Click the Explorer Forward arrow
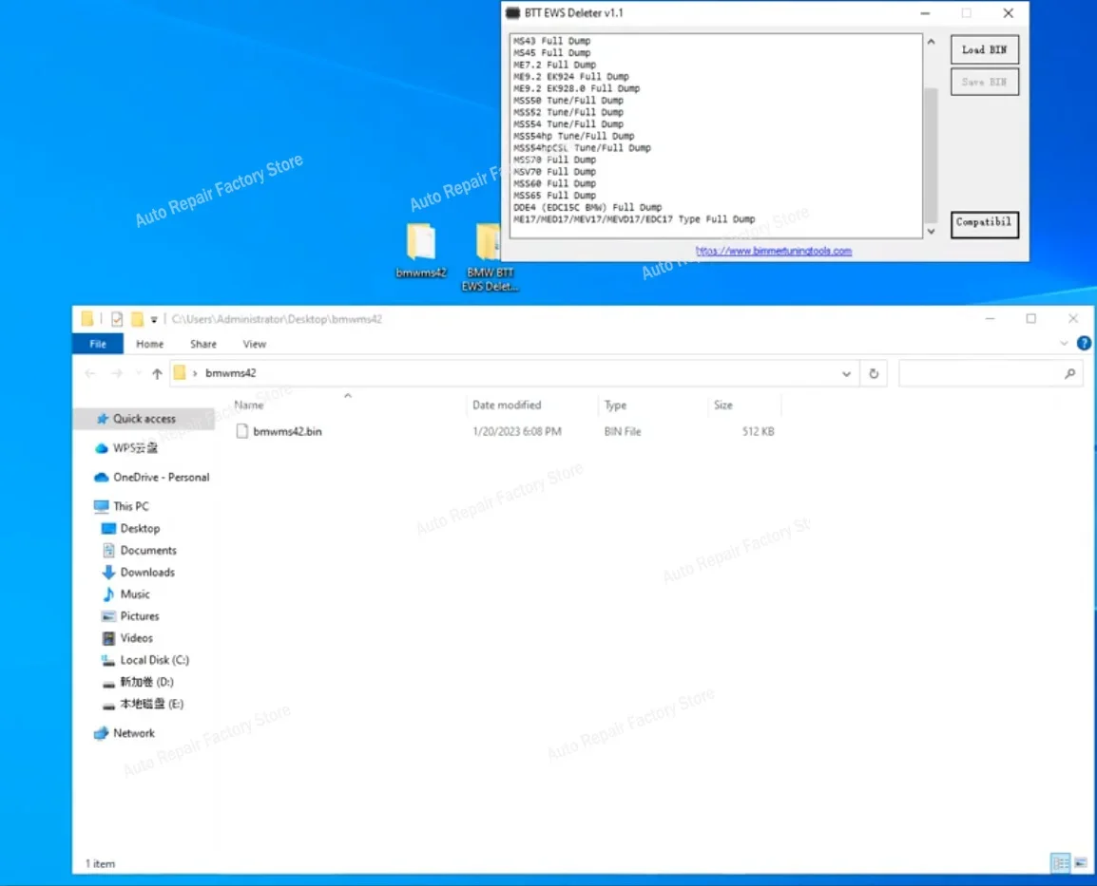The width and height of the screenshot is (1097, 886). [117, 374]
